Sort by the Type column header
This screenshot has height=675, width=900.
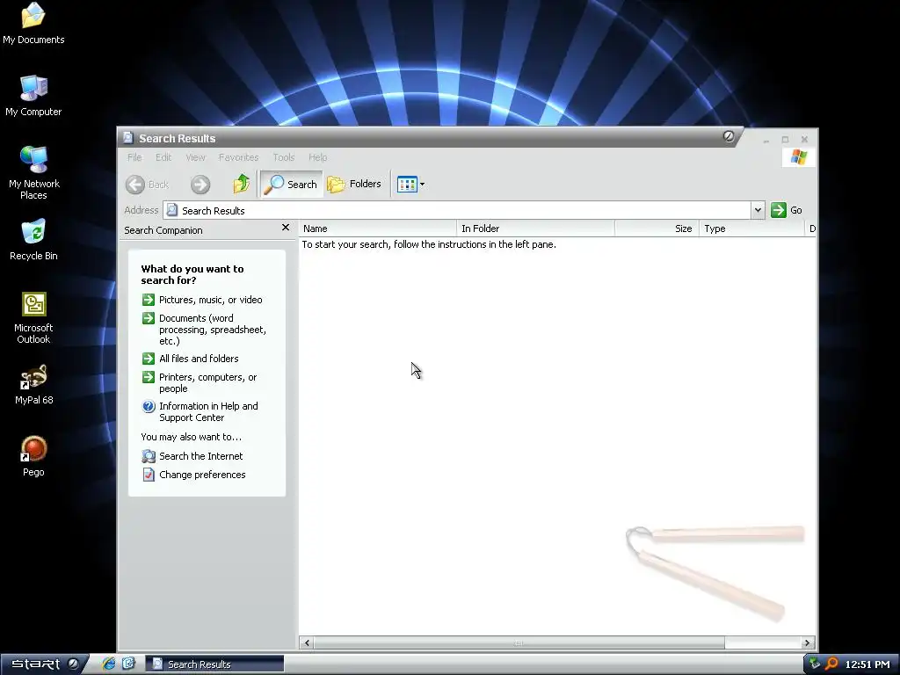click(752, 229)
